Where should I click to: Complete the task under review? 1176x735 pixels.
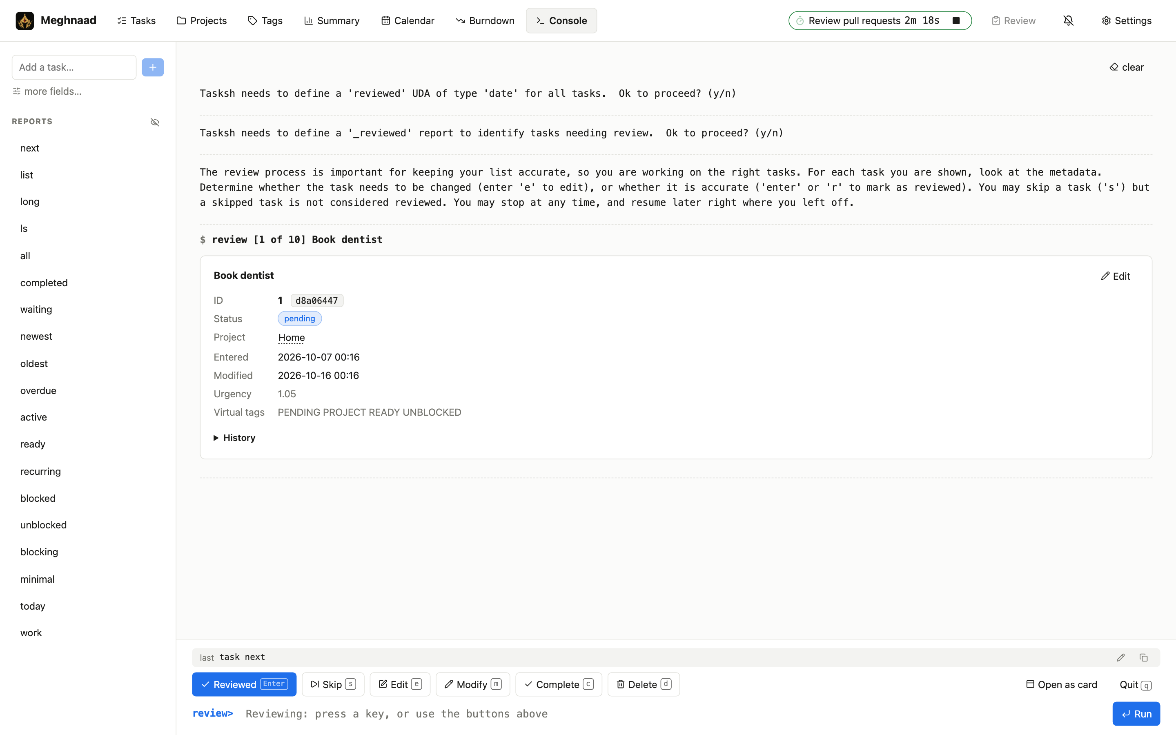[x=558, y=684]
